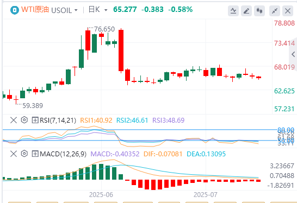Open the 日K timeframe dropdown
Screen dimensions: 297x203
[98, 10]
